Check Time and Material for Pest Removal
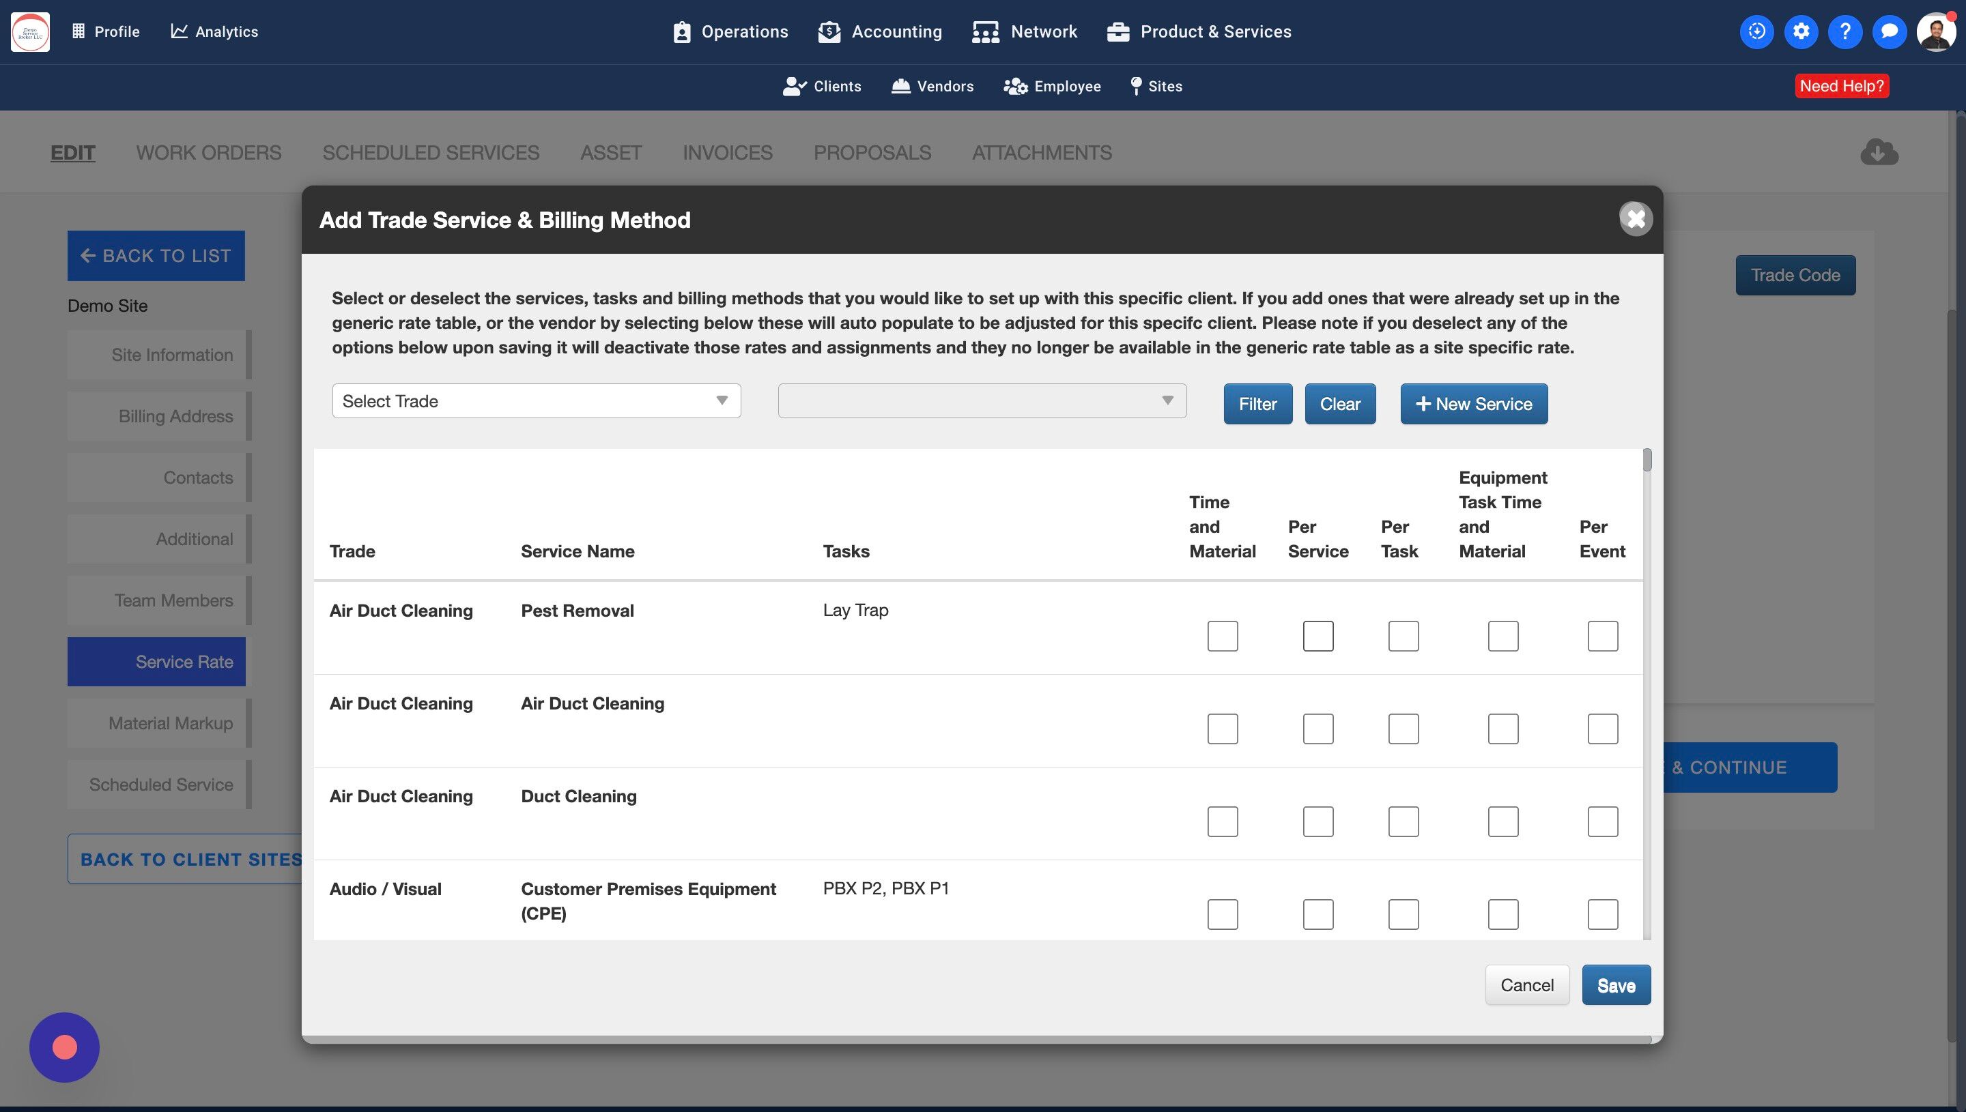Image resolution: width=1966 pixels, height=1112 pixels. click(1222, 635)
